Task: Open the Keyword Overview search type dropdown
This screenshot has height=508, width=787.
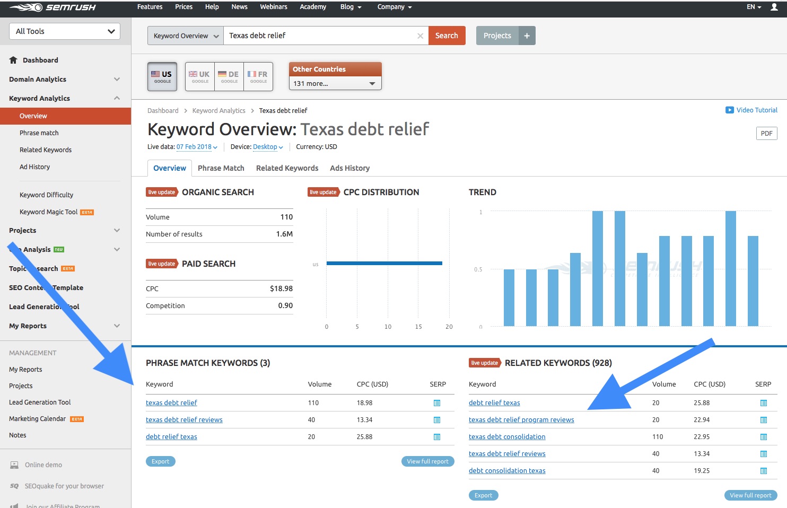Action: click(x=186, y=36)
